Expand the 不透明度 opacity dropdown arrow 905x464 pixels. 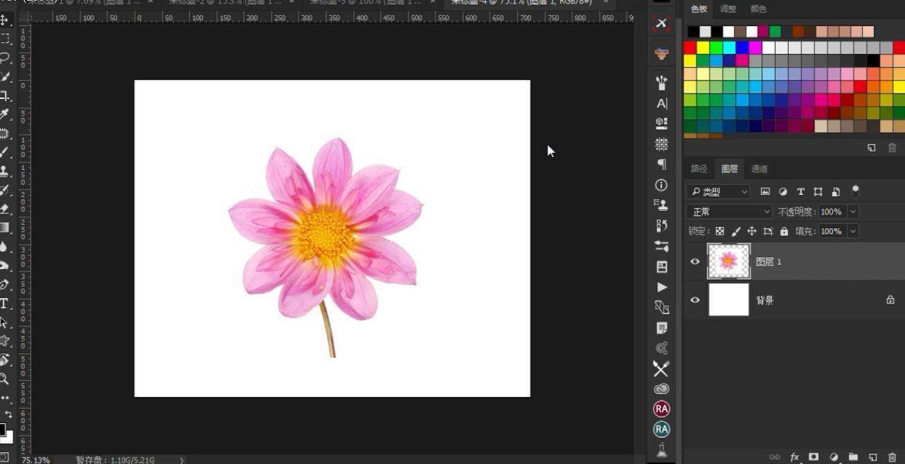click(853, 212)
